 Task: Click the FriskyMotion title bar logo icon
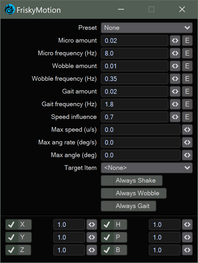pyautogui.click(x=10, y=9)
